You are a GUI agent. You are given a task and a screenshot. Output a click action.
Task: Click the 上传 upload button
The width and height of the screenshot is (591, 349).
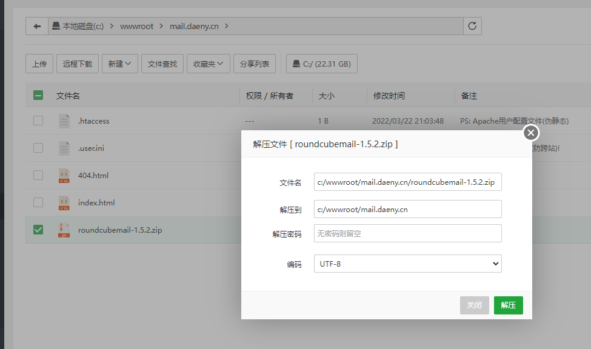coord(39,64)
